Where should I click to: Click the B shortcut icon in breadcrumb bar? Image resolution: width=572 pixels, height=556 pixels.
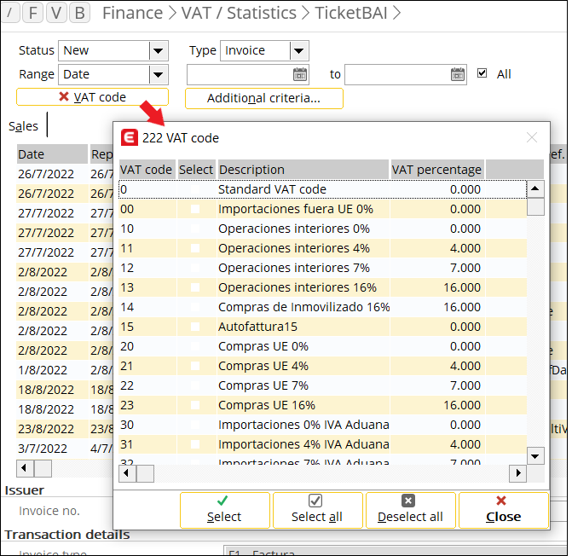click(79, 13)
